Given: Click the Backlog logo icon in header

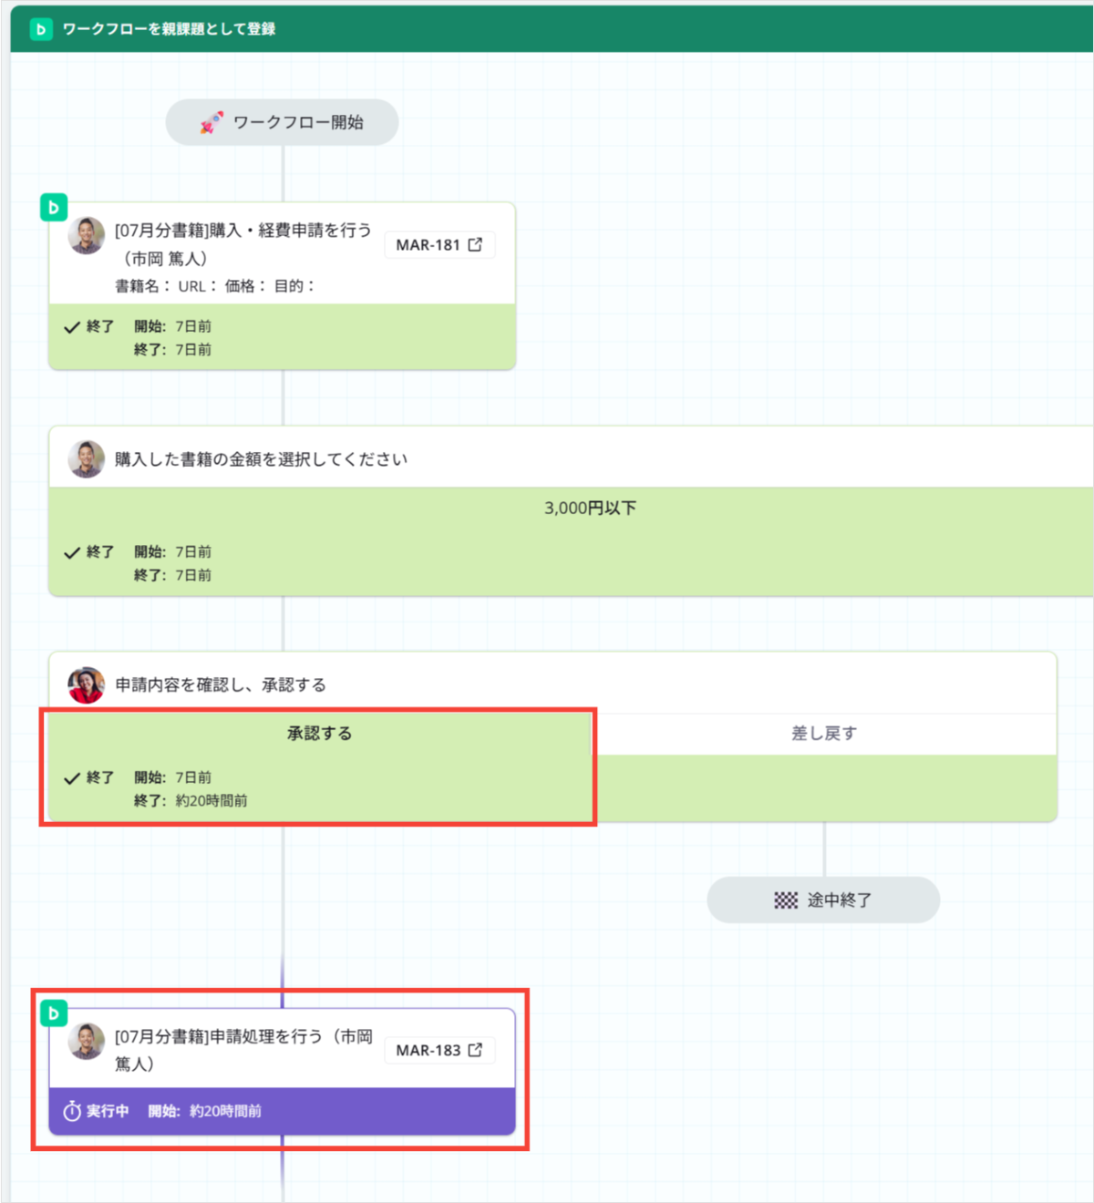Looking at the screenshot, I should coord(41,29).
